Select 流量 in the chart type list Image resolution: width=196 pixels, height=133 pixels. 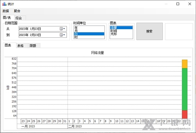tap(121, 28)
